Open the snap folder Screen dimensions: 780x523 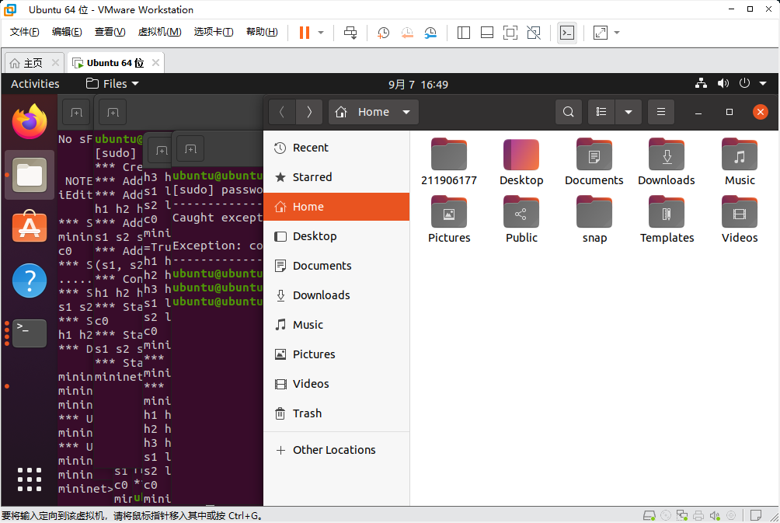point(594,219)
